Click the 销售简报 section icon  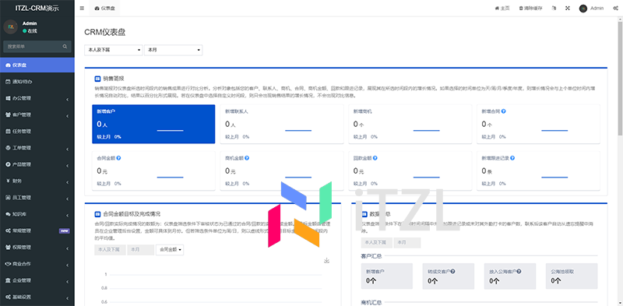pos(98,79)
